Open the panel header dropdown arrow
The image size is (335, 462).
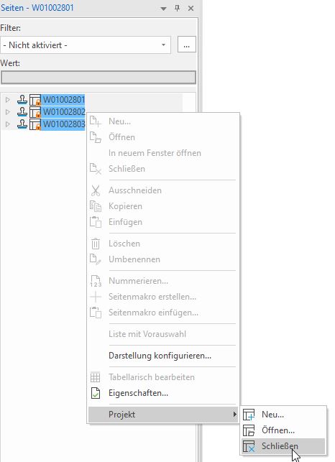pyautogui.click(x=163, y=9)
